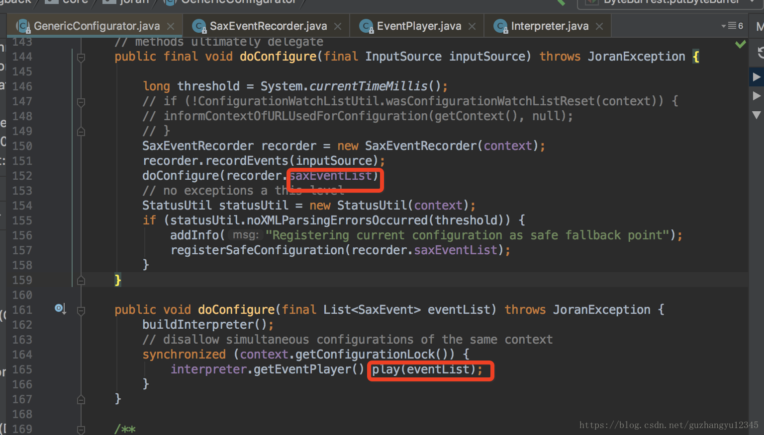The height and width of the screenshot is (435, 764).
Task: Click the statusUtil variable declaration on line 154
Action: coord(254,206)
